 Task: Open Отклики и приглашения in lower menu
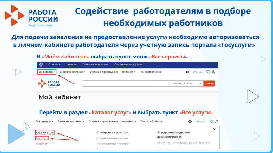103,121
